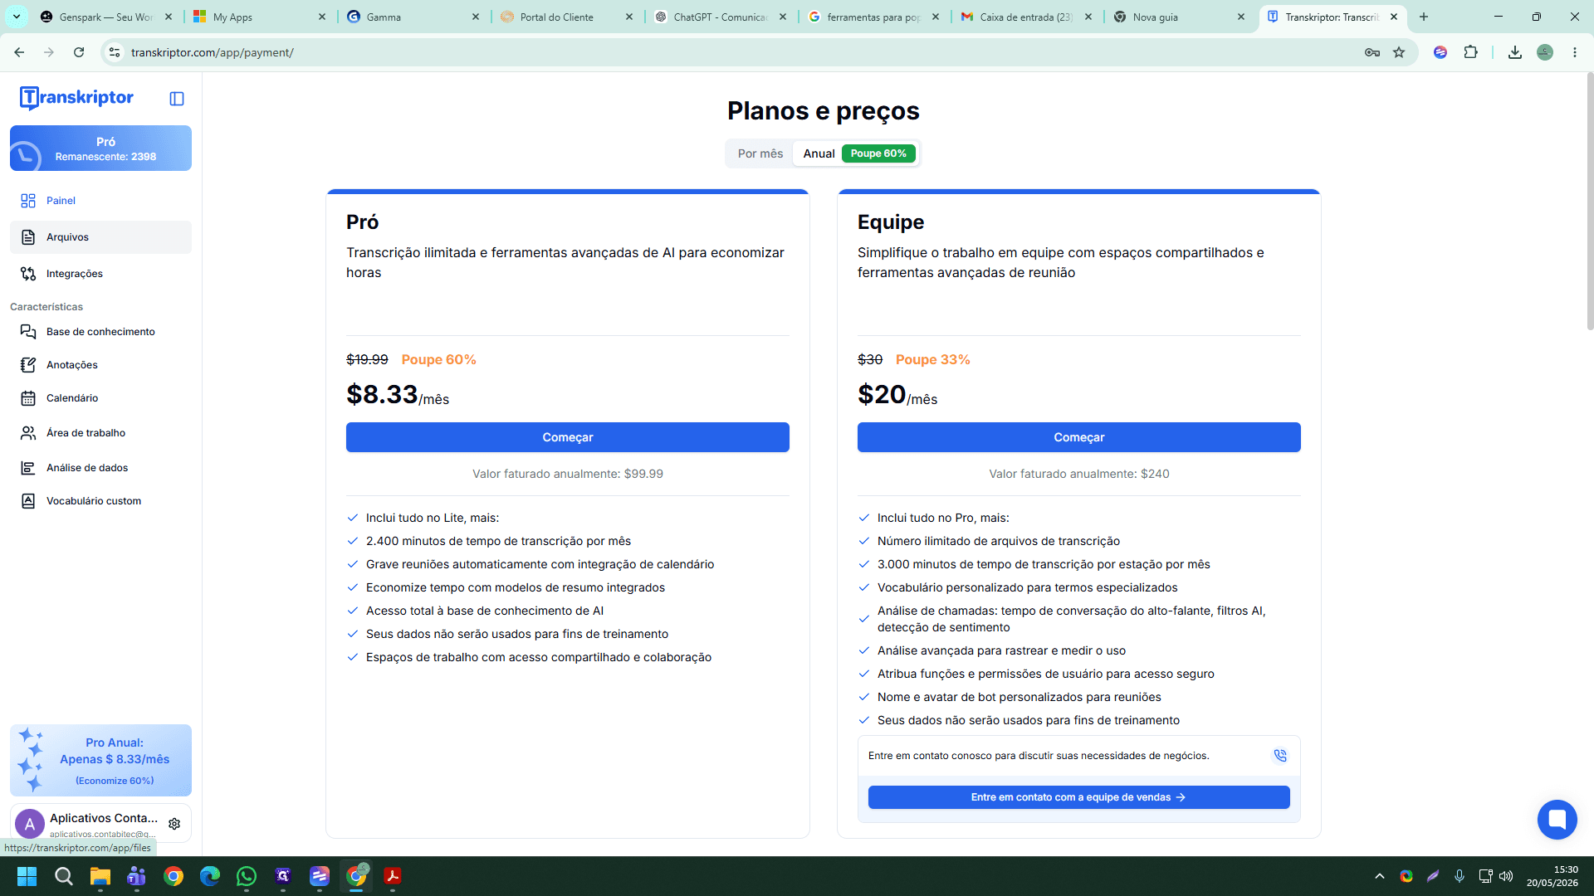Open Chrome downloads icon
Image resolution: width=1594 pixels, height=896 pixels.
click(1515, 52)
